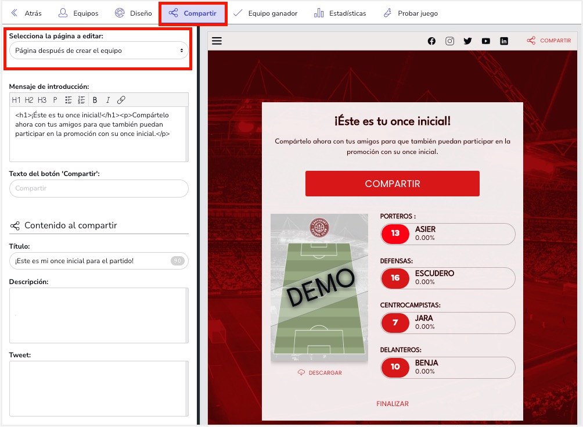Go to the Equipo ganador tab
583x427 pixels.
pyautogui.click(x=265, y=13)
